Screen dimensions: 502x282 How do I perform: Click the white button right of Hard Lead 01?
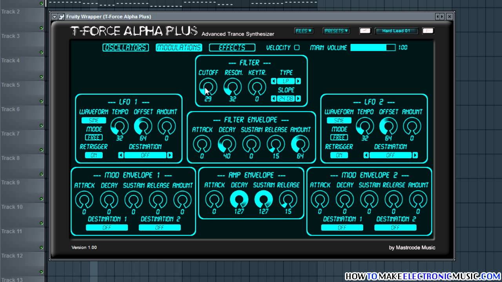[428, 31]
